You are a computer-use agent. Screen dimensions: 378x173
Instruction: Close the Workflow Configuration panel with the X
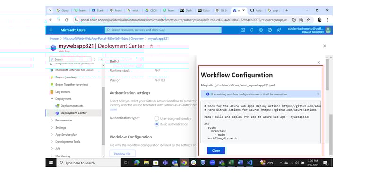(x=318, y=62)
